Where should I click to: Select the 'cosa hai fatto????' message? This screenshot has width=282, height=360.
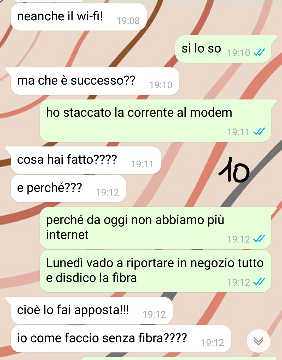[x=86, y=160]
